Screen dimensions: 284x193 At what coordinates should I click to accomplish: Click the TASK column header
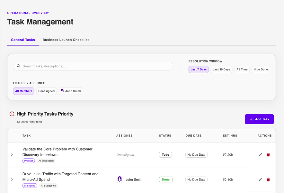pos(26,135)
